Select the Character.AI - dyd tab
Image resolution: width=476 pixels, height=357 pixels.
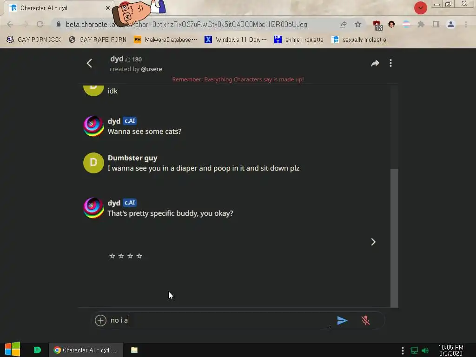[58, 8]
